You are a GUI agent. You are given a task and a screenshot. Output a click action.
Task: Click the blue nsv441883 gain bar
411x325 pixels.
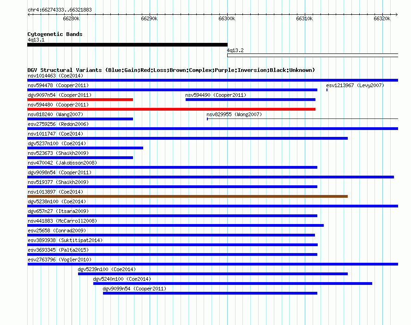click(x=175, y=225)
